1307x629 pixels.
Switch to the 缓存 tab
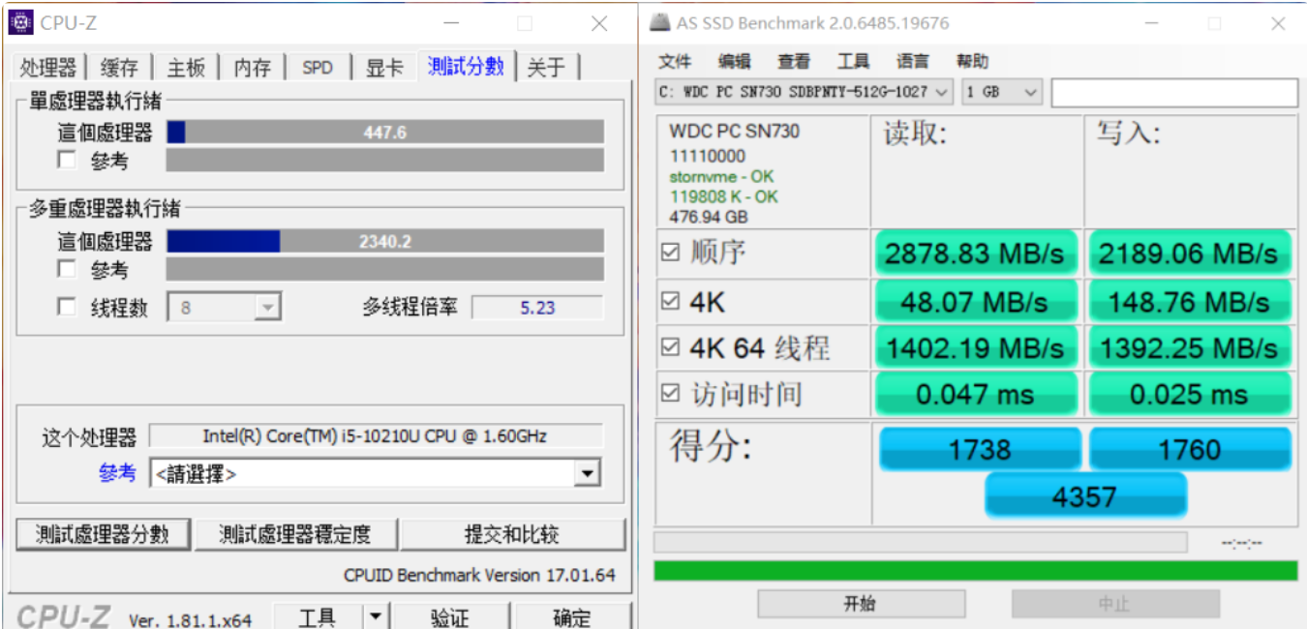click(x=120, y=67)
